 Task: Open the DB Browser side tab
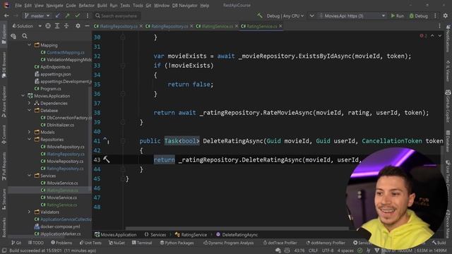[x=4, y=65]
